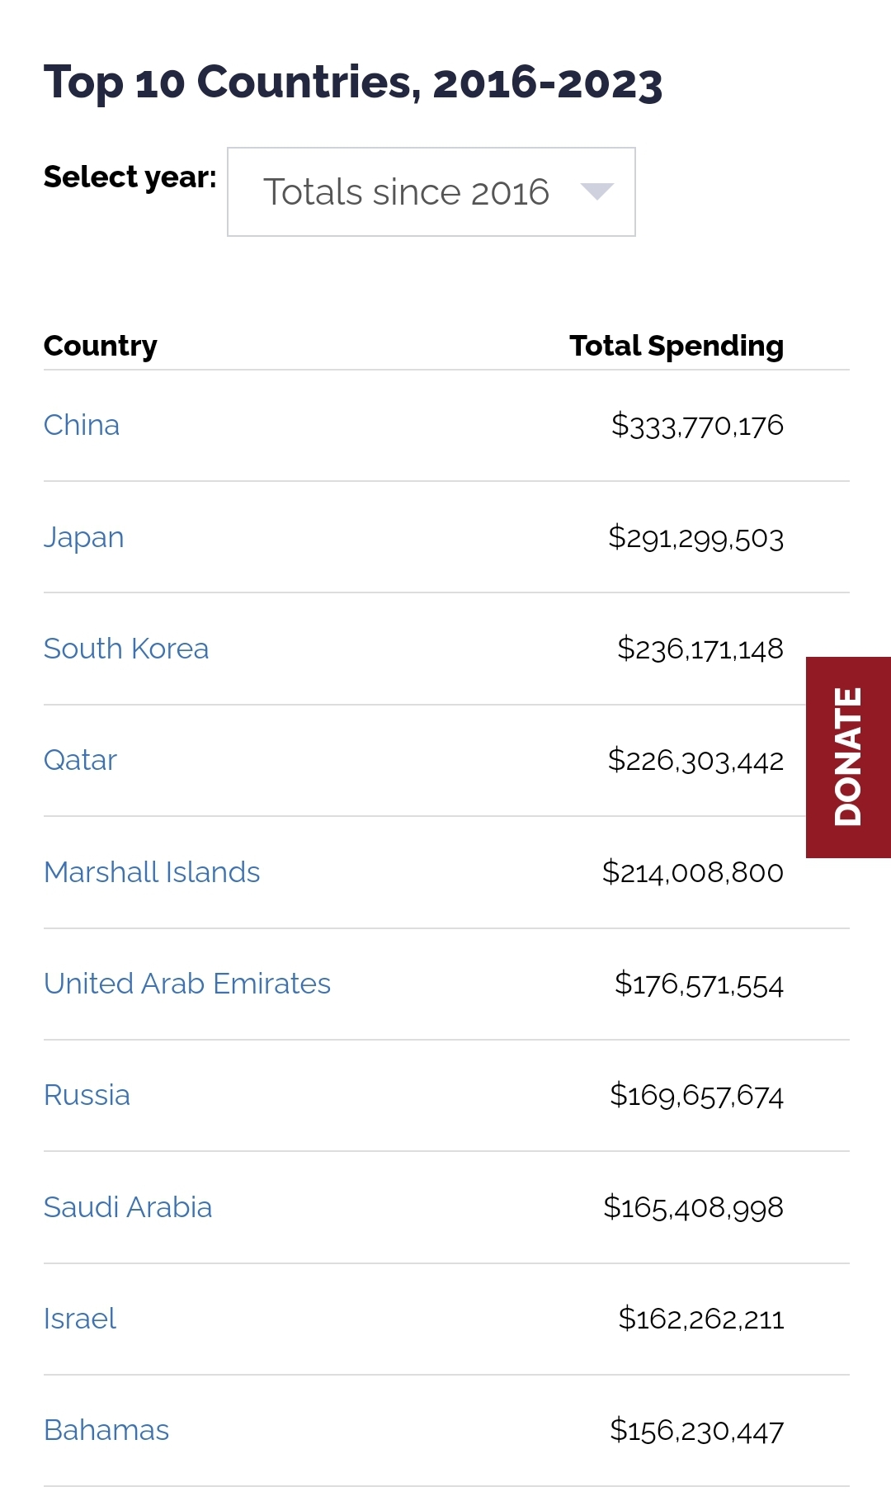Open the Bahamas country link

click(x=106, y=1430)
